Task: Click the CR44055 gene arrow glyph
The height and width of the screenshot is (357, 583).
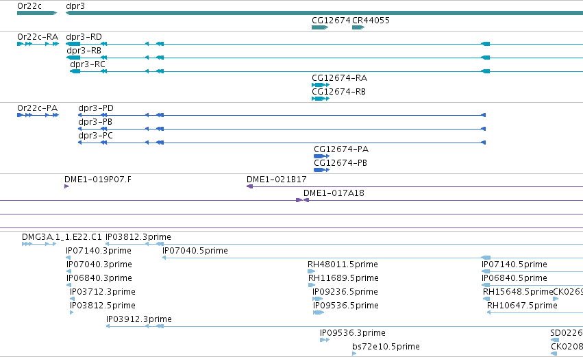Action: coord(358,27)
